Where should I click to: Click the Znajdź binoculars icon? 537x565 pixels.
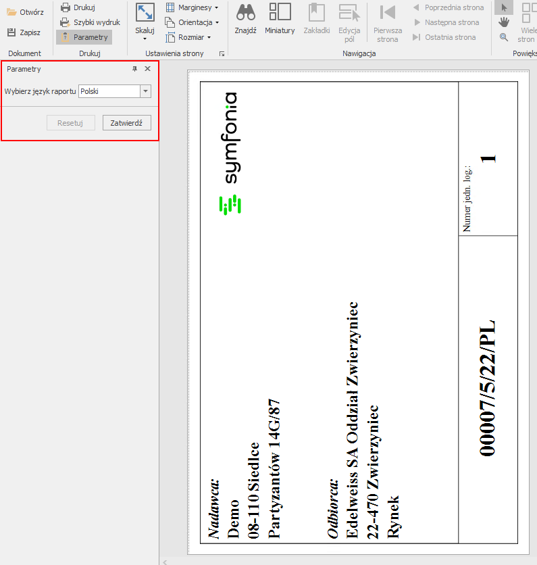click(245, 18)
